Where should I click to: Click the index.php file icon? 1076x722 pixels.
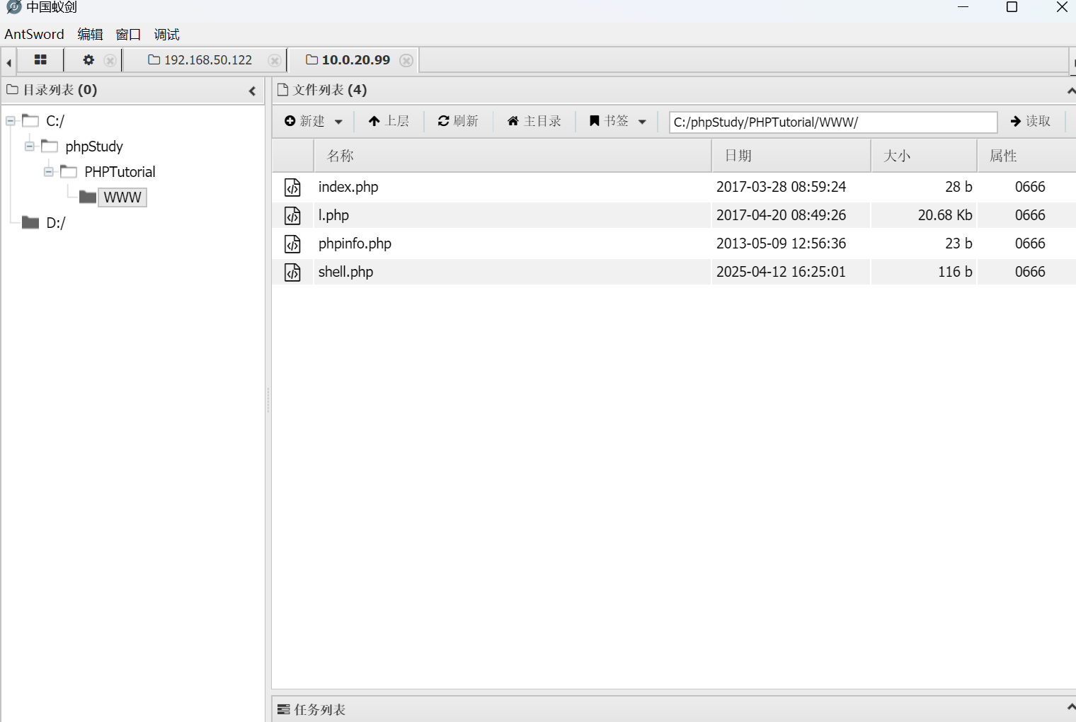[x=292, y=188]
